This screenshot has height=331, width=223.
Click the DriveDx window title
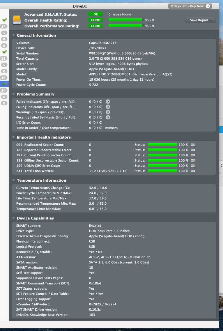(80, 6)
